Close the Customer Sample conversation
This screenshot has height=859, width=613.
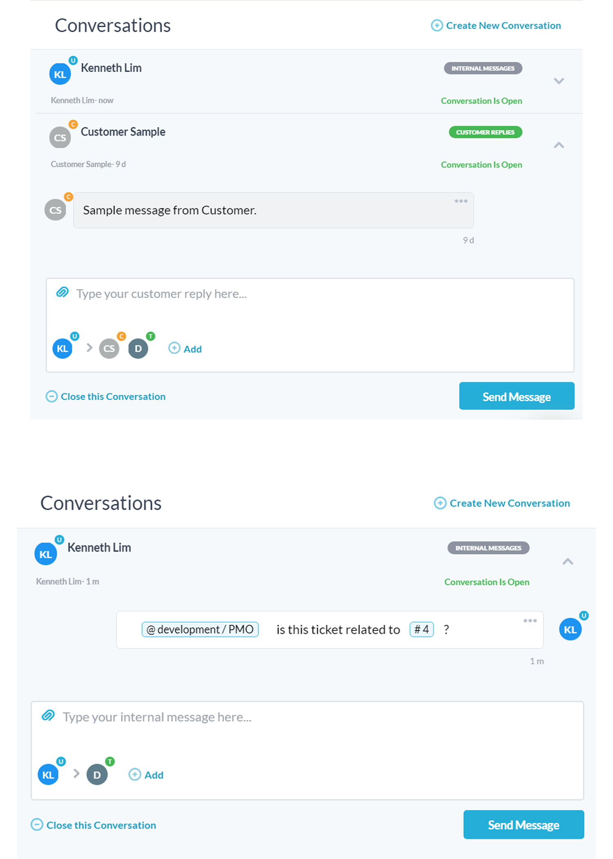click(105, 396)
